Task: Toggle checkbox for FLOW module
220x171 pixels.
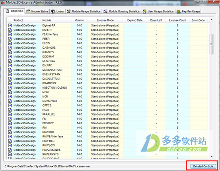Action: (10, 43)
